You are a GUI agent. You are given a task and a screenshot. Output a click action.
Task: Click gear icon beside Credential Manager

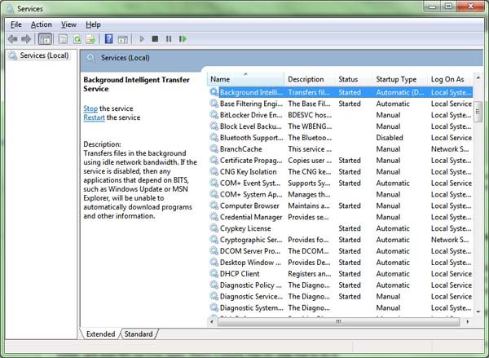click(x=214, y=217)
